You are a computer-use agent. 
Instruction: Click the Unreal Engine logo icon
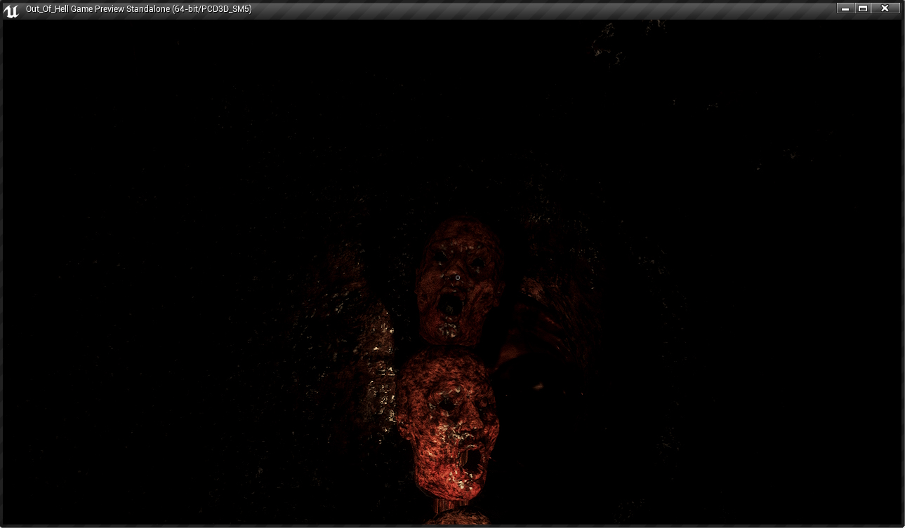11,10
